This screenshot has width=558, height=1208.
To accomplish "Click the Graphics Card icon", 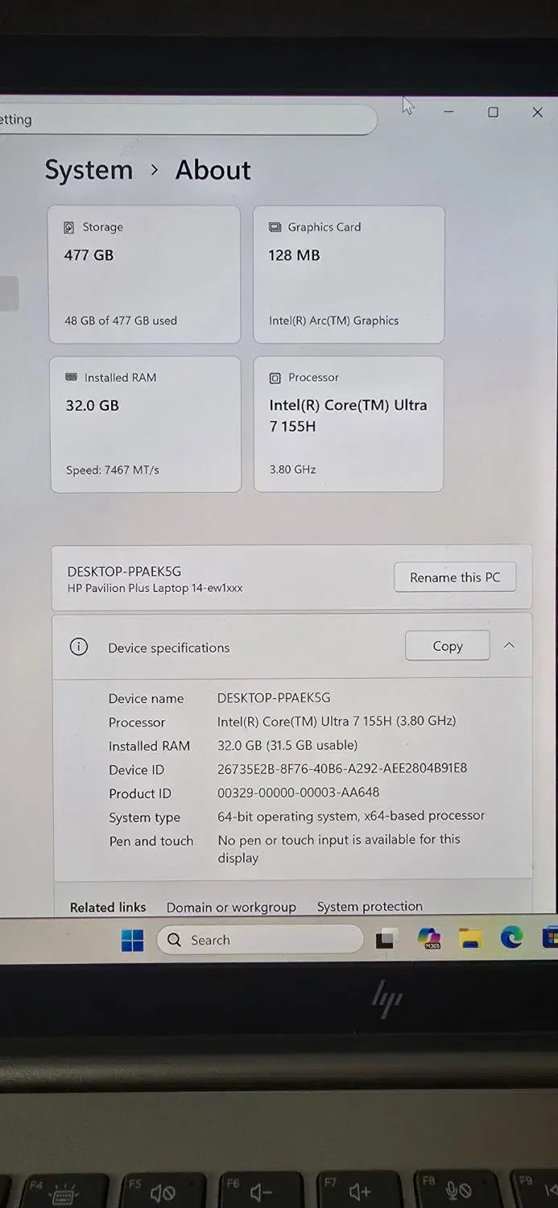I will pos(275,228).
